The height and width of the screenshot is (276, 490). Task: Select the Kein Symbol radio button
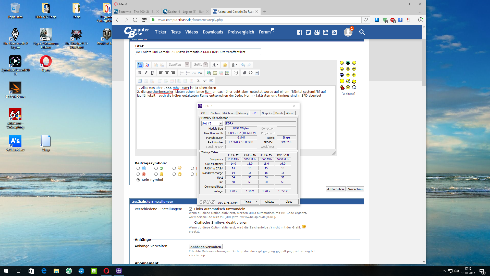click(138, 180)
